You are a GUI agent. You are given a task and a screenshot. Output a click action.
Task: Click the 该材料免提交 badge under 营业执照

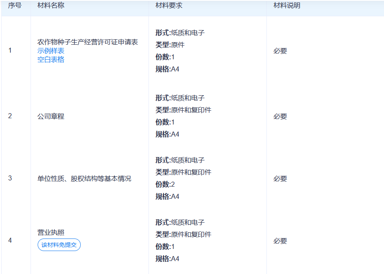point(59,245)
